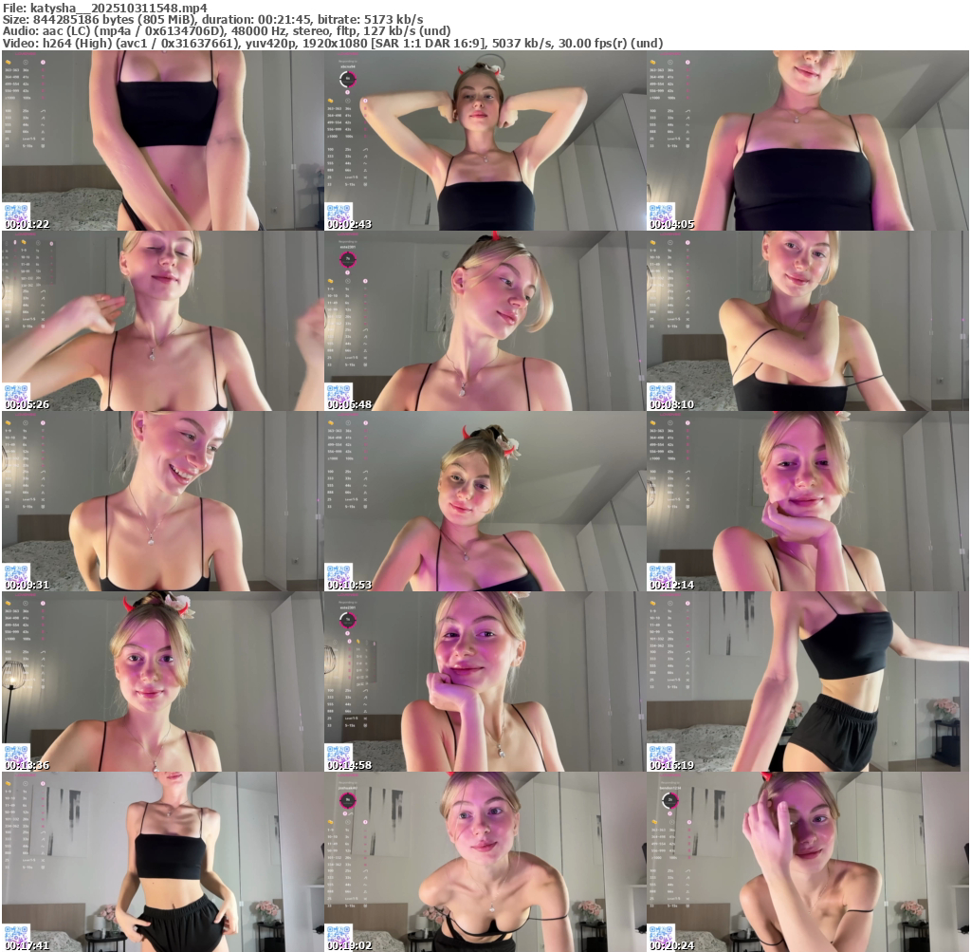
Task: Open the thumbnail timestamped 00:04:05
Action: tap(807, 140)
